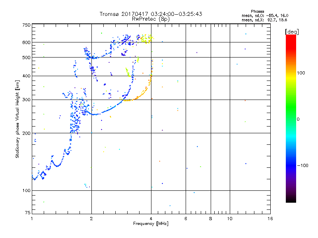
Task: Click the black bottom of the colorbar
Action: [x=291, y=200]
